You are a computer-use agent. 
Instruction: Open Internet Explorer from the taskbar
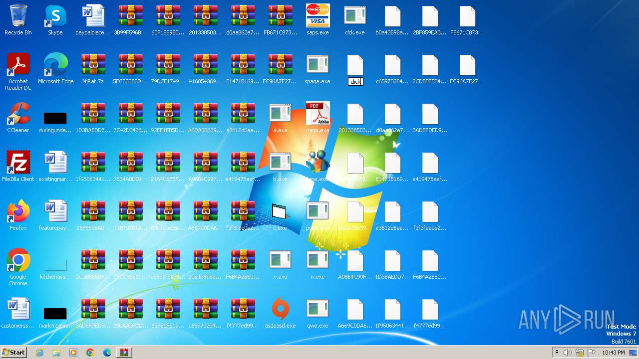39,353
